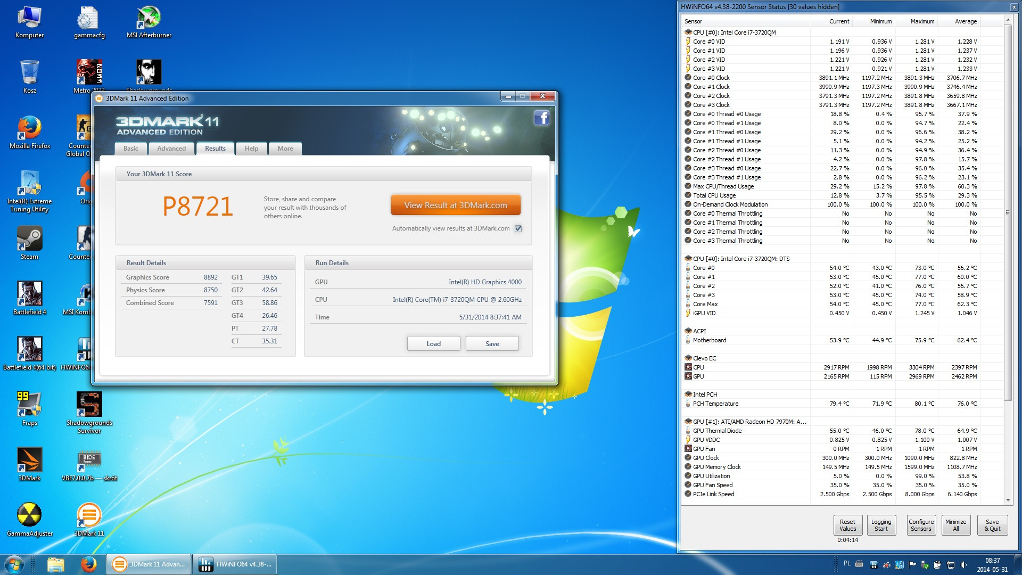Click the Load button in Run Details
This screenshot has height=575, width=1022.
coord(433,343)
